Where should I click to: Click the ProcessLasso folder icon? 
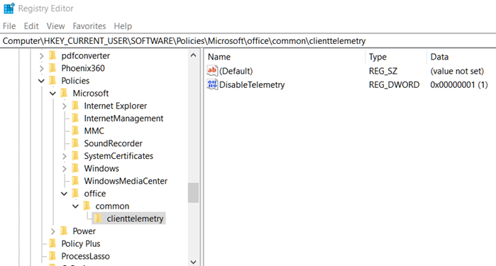tap(53, 256)
